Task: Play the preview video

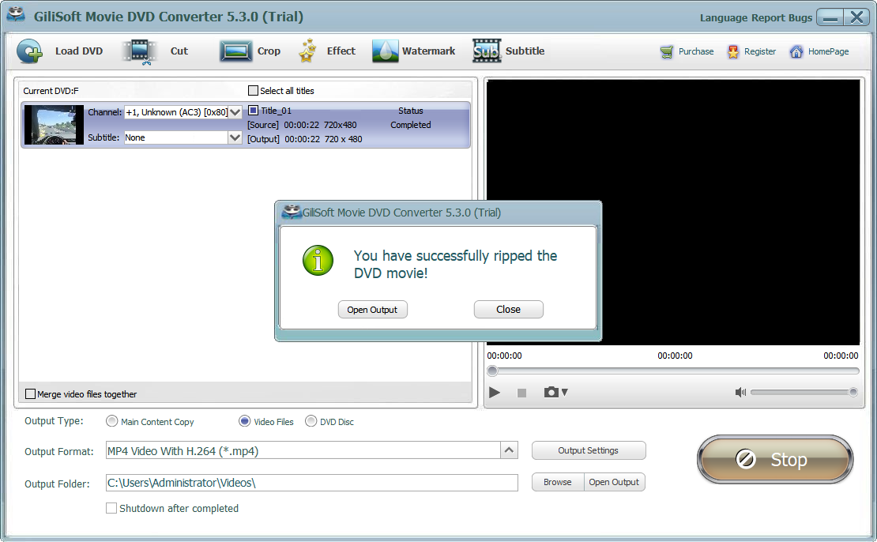Action: pos(495,393)
